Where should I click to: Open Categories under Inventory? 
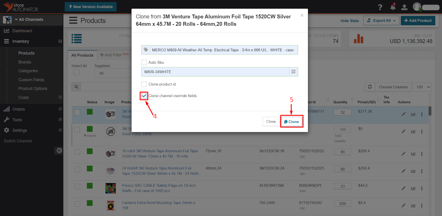pos(28,71)
